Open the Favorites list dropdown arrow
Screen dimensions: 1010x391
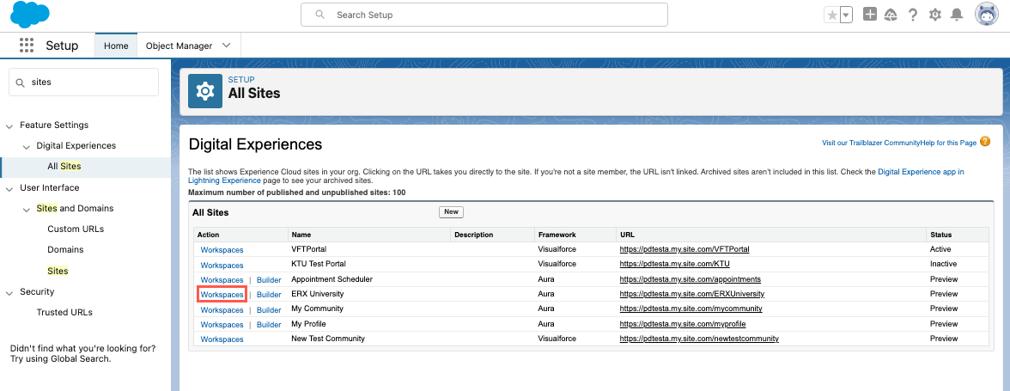pos(846,15)
